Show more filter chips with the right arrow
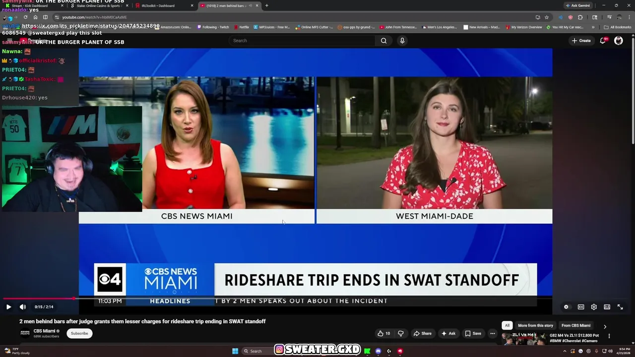 click(605, 326)
